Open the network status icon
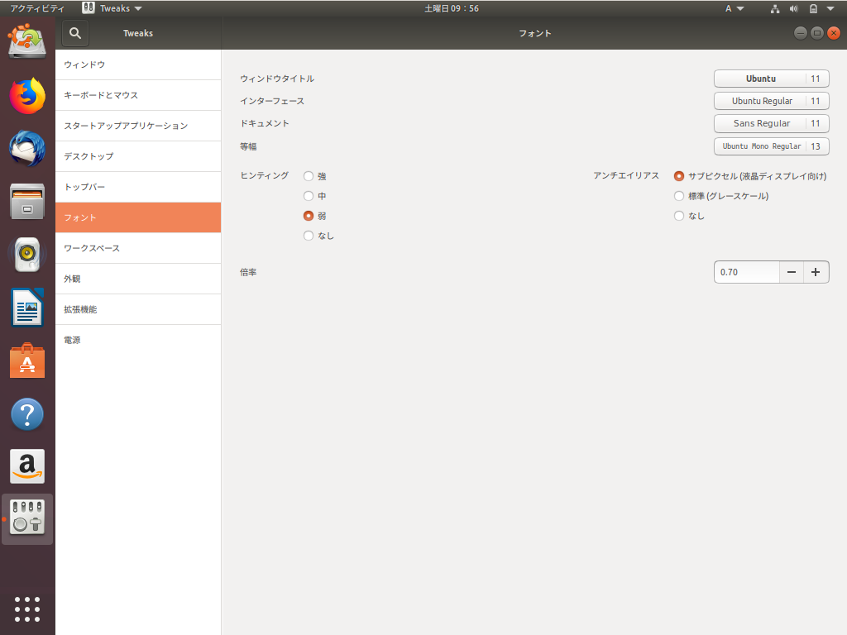Image resolution: width=847 pixels, height=635 pixels. coord(774,8)
